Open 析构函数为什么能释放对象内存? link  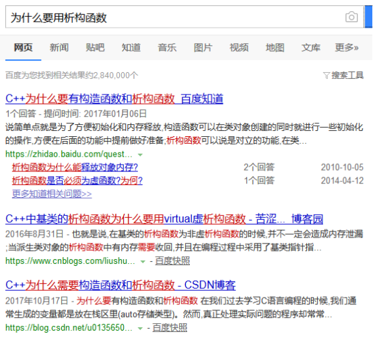(x=75, y=167)
